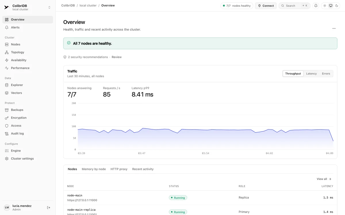Click the LM user avatar

[7, 208]
